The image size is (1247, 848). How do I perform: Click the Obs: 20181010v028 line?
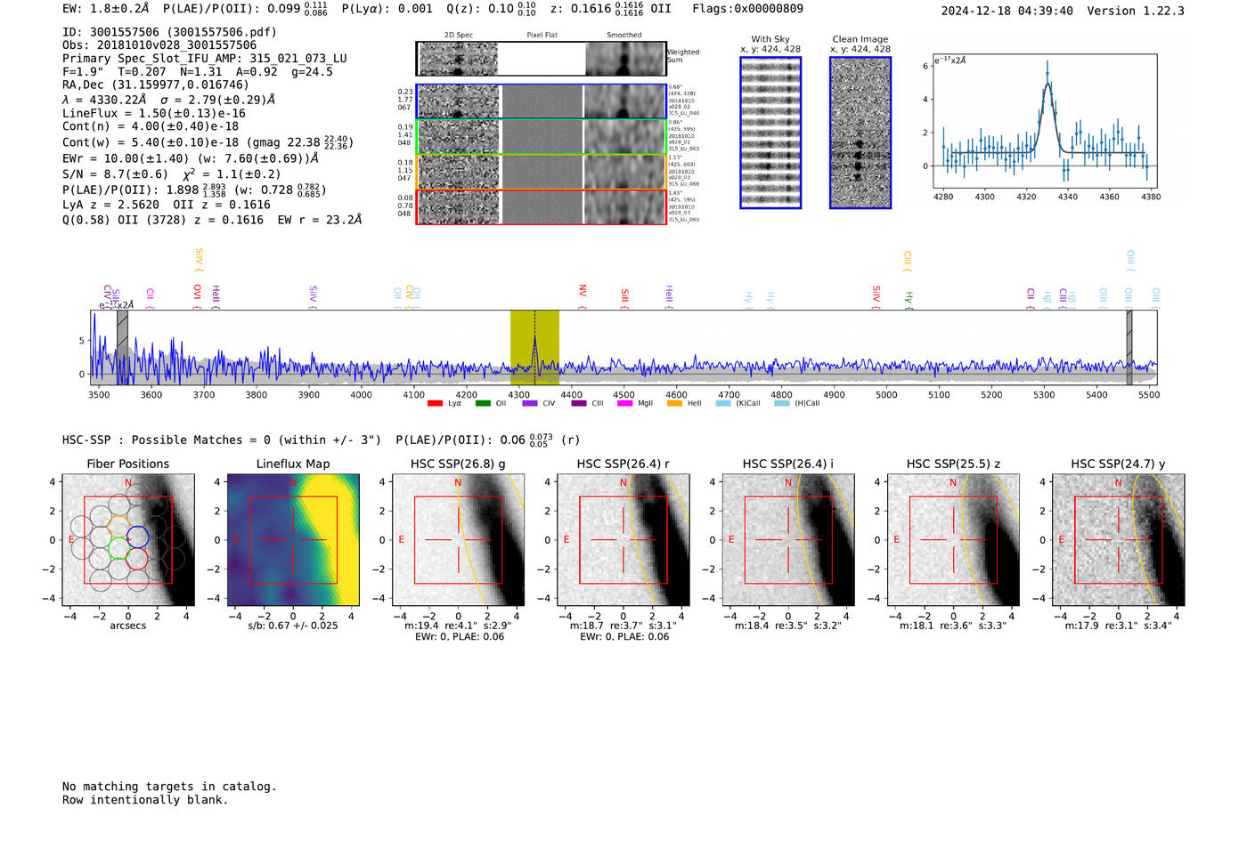coord(159,45)
